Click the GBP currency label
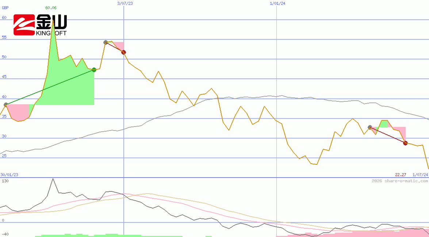The width and height of the screenshot is (429, 237). [5, 8]
